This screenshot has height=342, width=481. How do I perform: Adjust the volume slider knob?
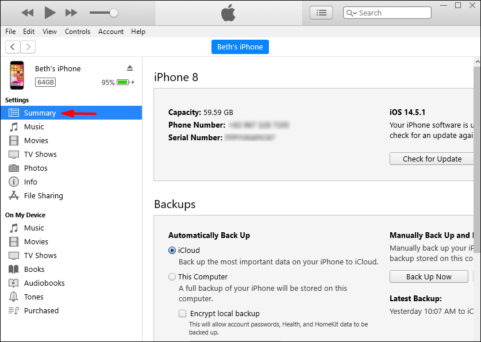(x=114, y=13)
